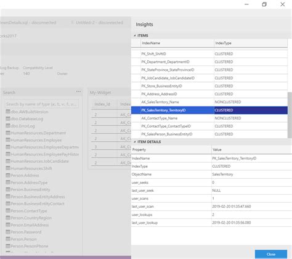Click the IndexName column header
Screen dimensions: 292x259
click(177, 43)
